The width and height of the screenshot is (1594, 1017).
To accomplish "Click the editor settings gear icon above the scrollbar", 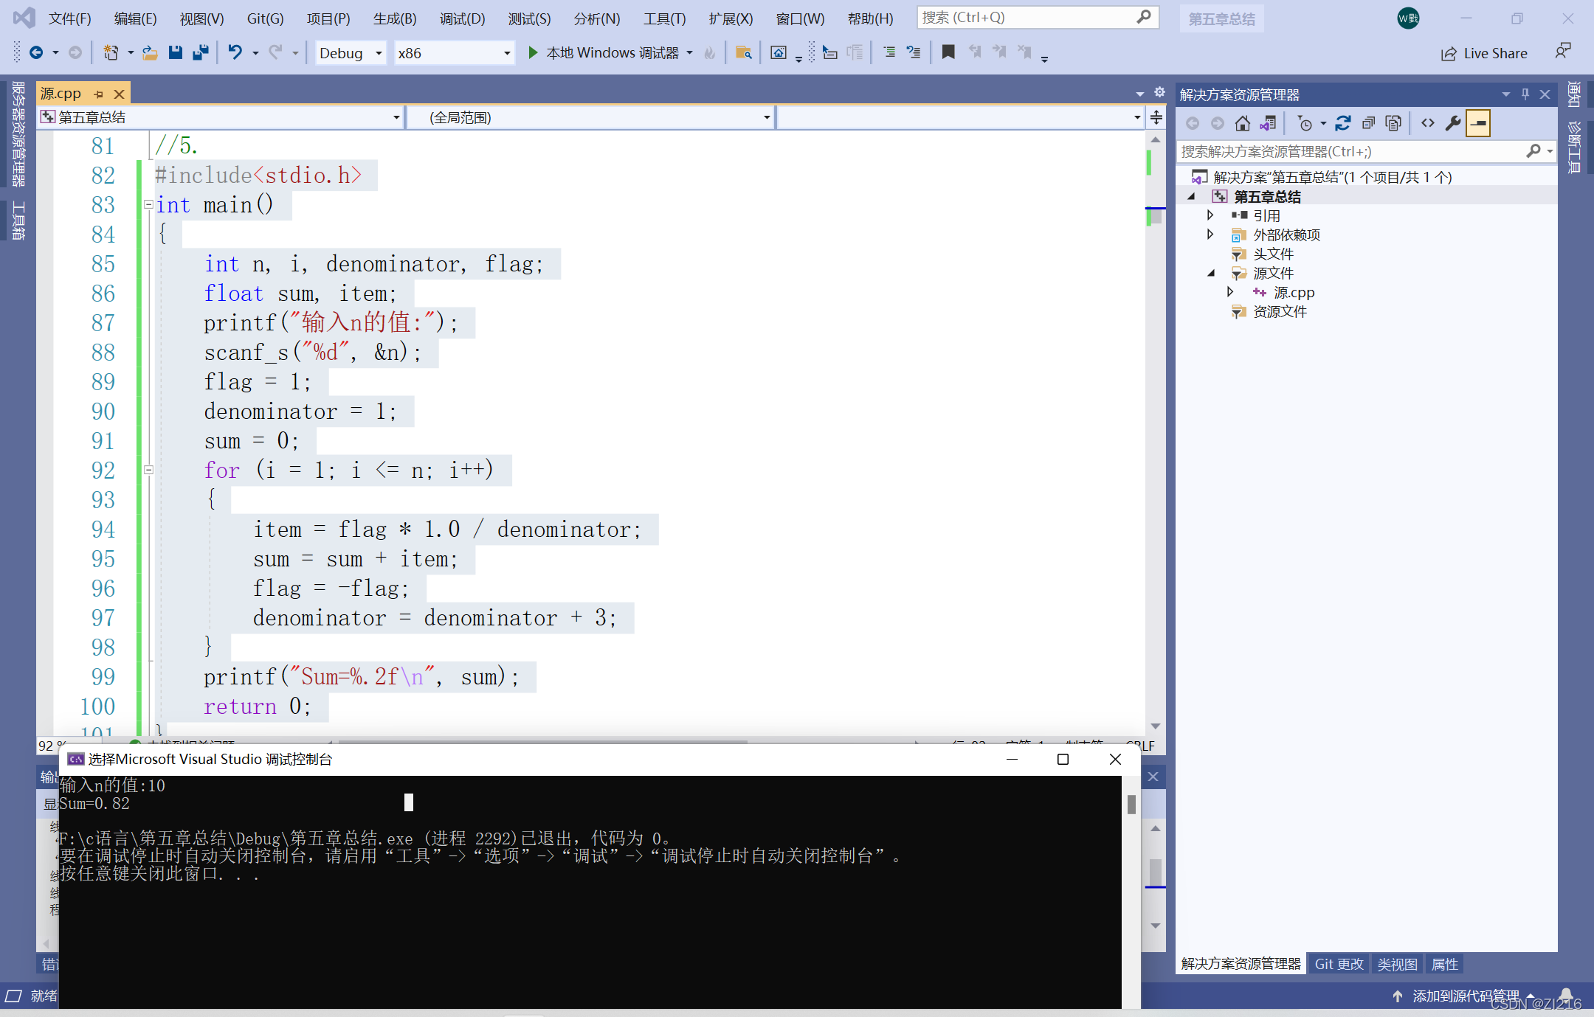I will pyautogui.click(x=1159, y=92).
